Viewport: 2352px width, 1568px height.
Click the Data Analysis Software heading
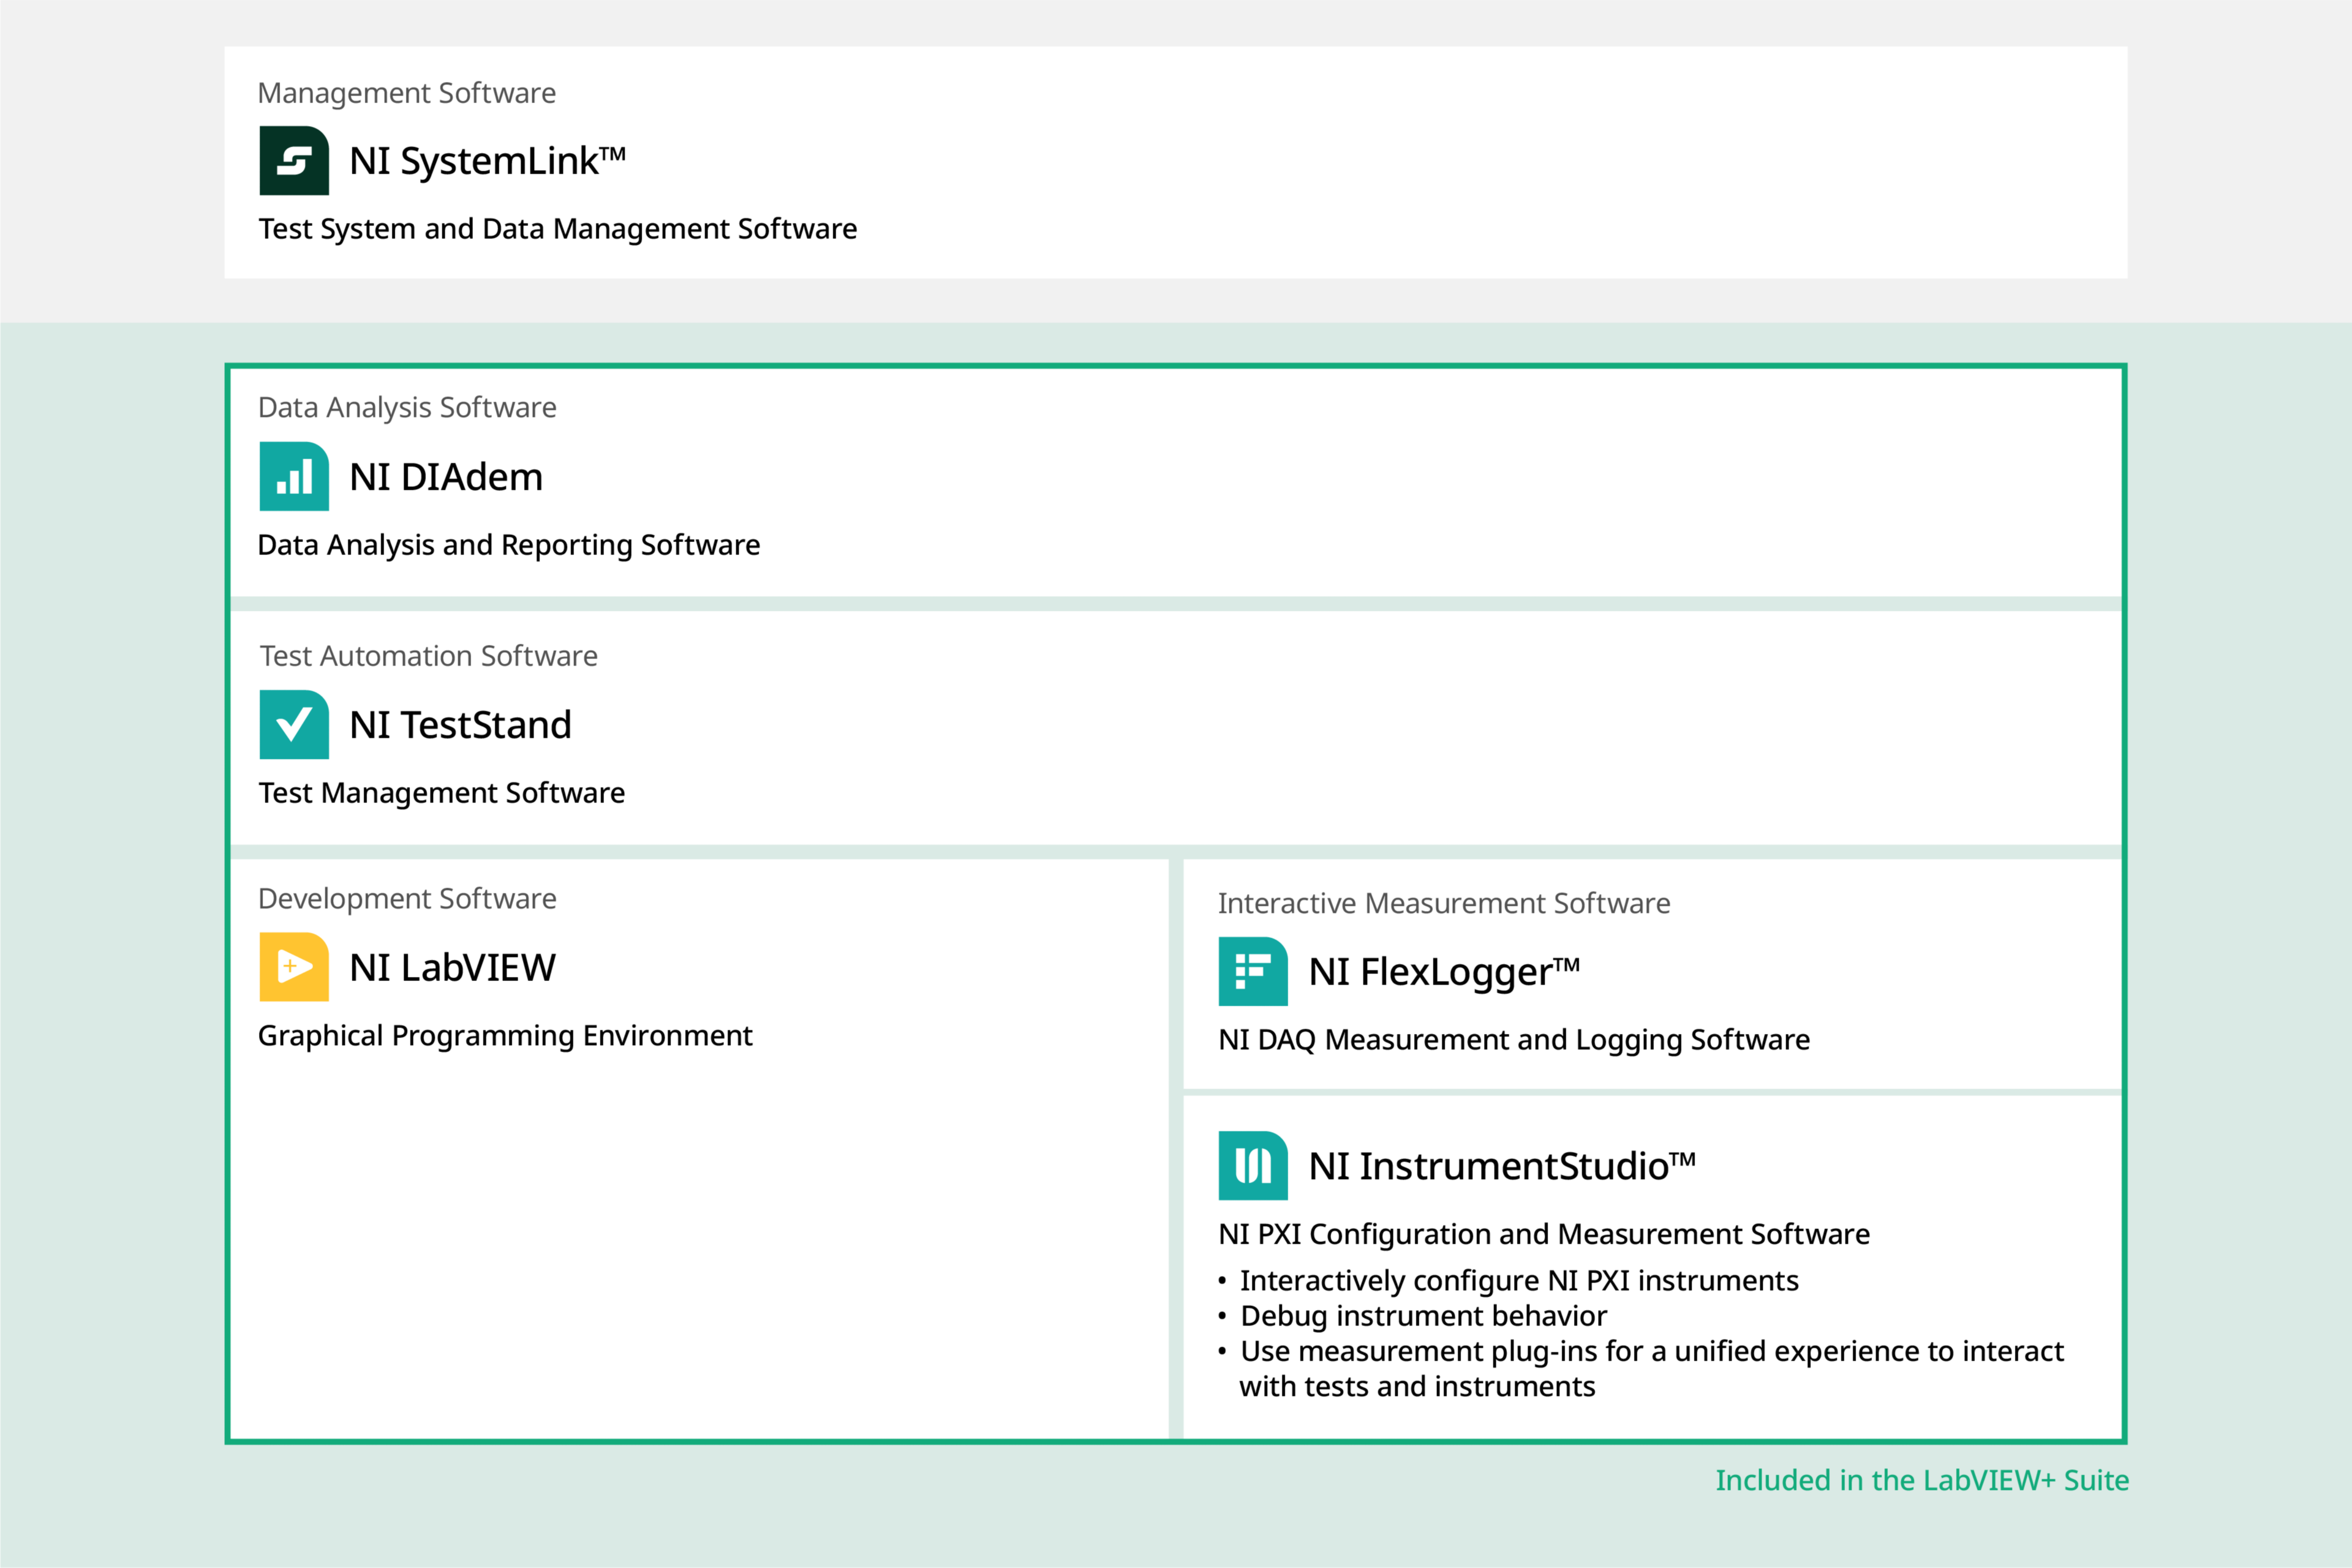407,408
